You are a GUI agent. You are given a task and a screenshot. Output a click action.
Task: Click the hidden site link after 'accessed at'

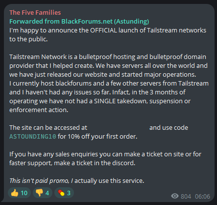pos(119,128)
